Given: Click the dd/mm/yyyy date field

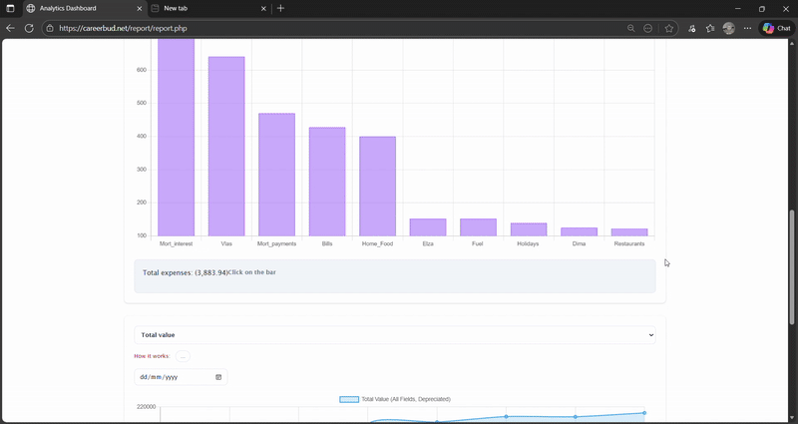Looking at the screenshot, I should 172,377.
